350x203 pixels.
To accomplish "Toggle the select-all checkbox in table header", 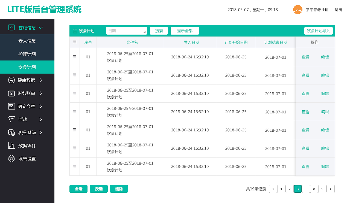I will tap(75, 42).
